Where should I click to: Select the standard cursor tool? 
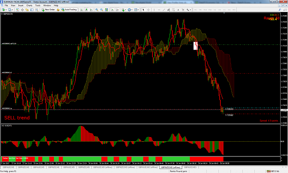pyautogui.click(x=143, y=10)
